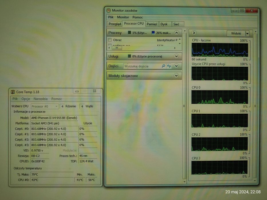This screenshot has width=267, height=200.
Task: Click the CPU #0 temperature 43°C
Action: [52, 180]
